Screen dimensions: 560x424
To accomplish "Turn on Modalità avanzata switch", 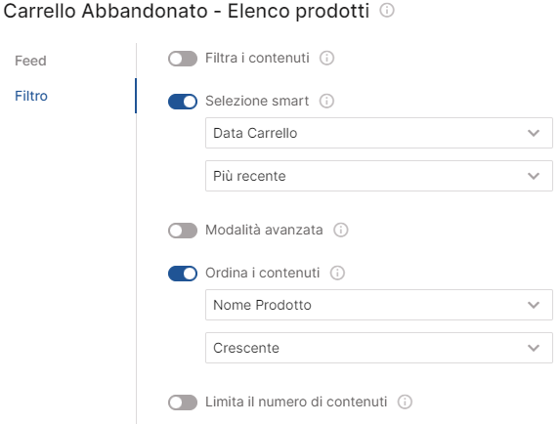I will [183, 231].
